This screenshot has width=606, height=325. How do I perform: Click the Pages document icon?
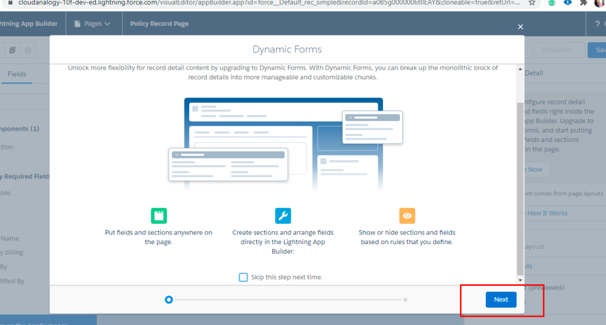click(x=78, y=24)
